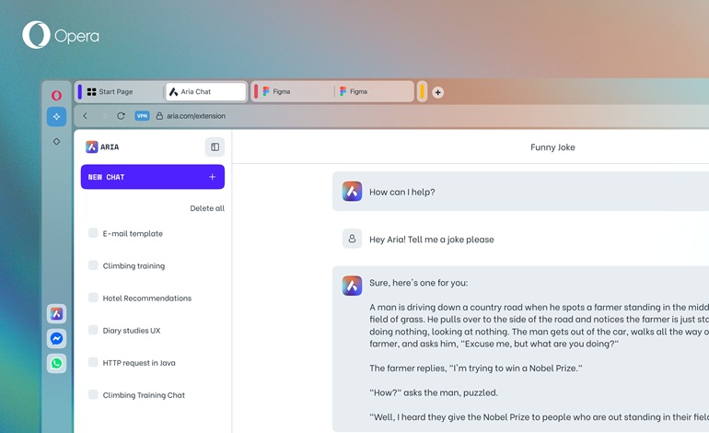Click the Funny Joke chat title
The width and height of the screenshot is (709, 433).
coord(552,147)
